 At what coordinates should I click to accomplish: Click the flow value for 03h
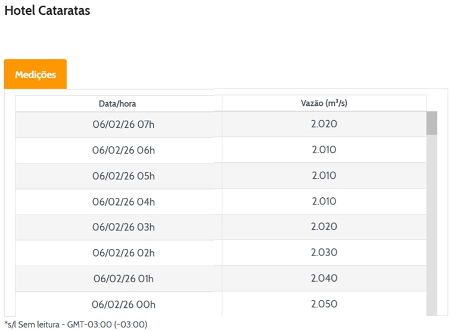pyautogui.click(x=324, y=227)
